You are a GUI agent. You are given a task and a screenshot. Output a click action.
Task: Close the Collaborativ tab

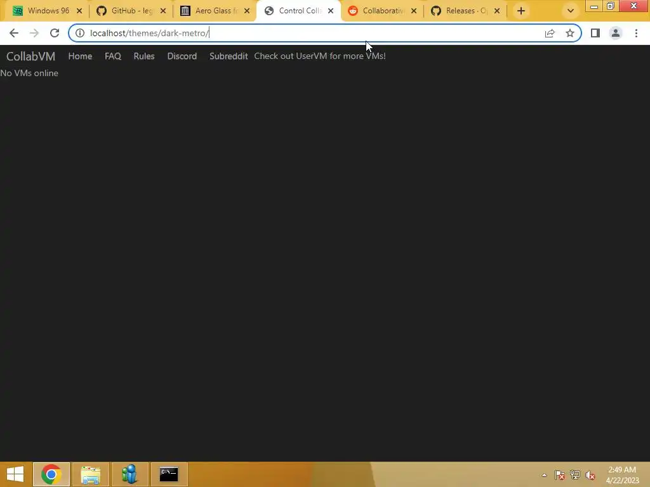point(414,11)
